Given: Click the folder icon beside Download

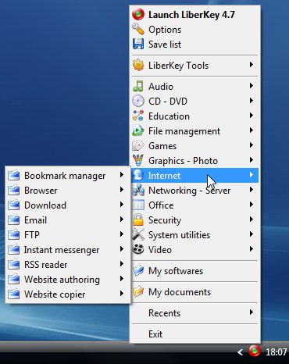Looking at the screenshot, I should [14, 205].
